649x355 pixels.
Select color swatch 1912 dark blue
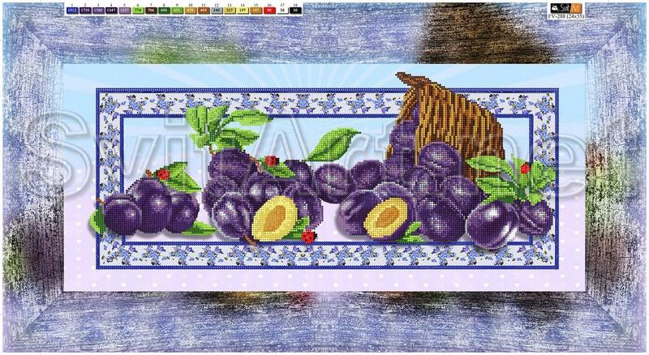pos(71,11)
